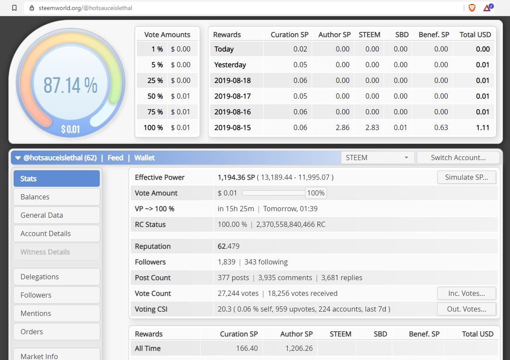
Task: Click the padlock site security icon
Action: pyautogui.click(x=31, y=8)
